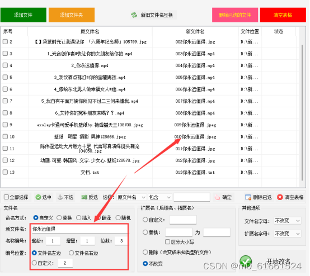Click the 新文件名 column header
The width and height of the screenshot is (310, 276).
pyautogui.click(x=195, y=31)
